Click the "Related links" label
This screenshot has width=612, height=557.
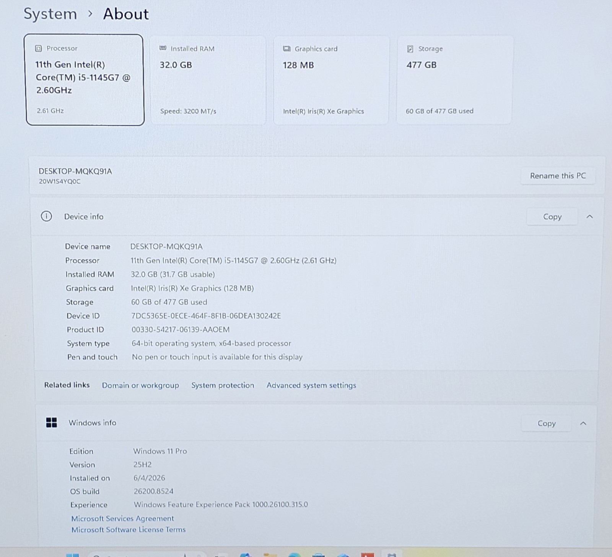pos(67,385)
